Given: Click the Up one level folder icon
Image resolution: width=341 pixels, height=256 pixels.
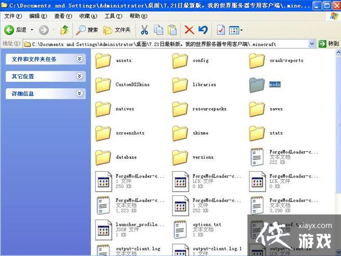Looking at the screenshot, I should 64,30.
